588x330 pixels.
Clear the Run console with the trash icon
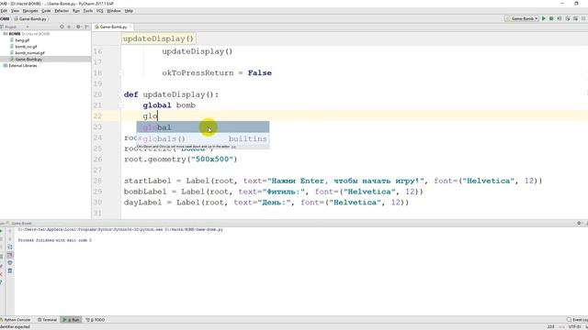pos(10,270)
